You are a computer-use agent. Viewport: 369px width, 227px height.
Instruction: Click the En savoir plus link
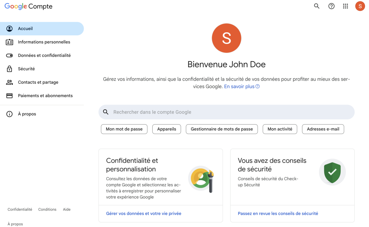point(239,87)
